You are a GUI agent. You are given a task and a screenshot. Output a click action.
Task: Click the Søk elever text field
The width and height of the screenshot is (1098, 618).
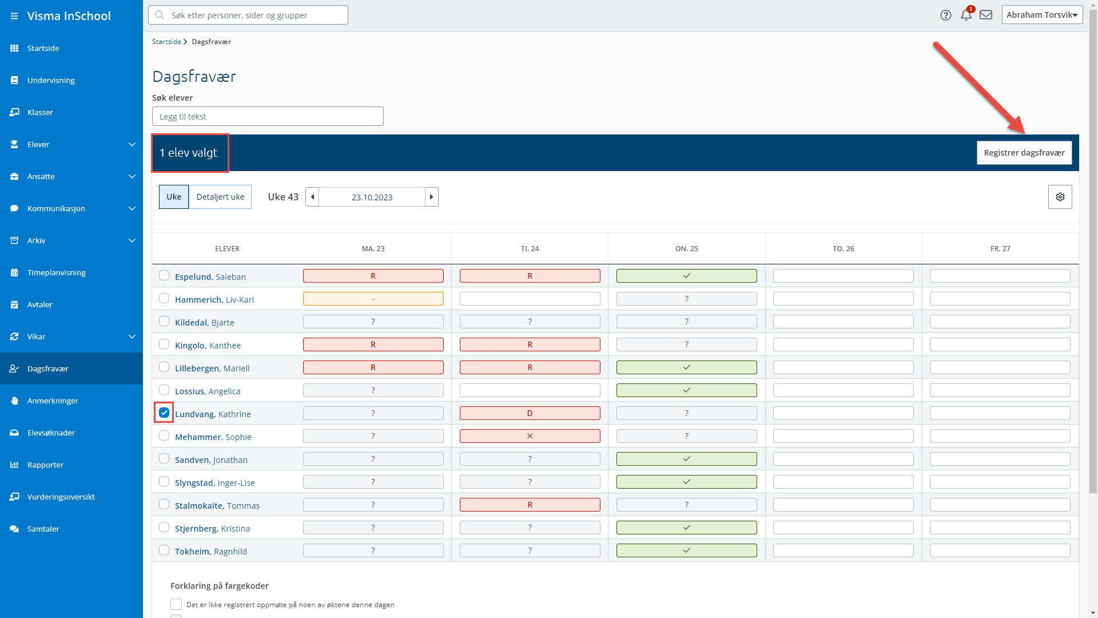pos(268,116)
